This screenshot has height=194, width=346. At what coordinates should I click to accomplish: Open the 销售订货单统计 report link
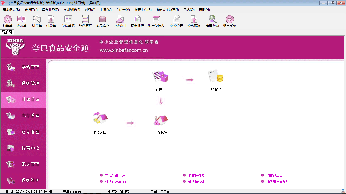pyautogui.click(x=117, y=182)
